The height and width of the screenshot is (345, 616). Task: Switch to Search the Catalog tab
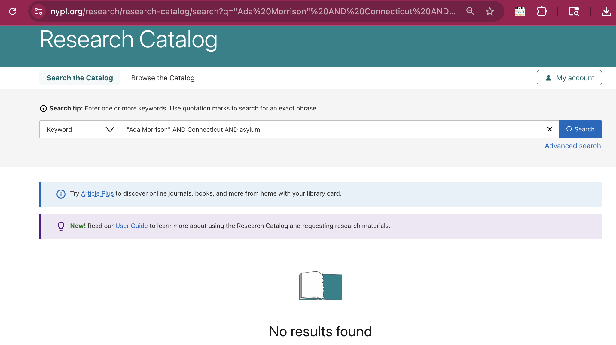pyautogui.click(x=80, y=78)
